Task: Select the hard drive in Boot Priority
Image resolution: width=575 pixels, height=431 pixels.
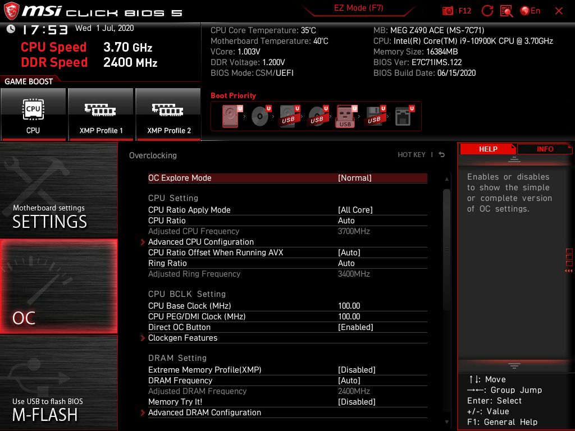Action: pos(230,116)
